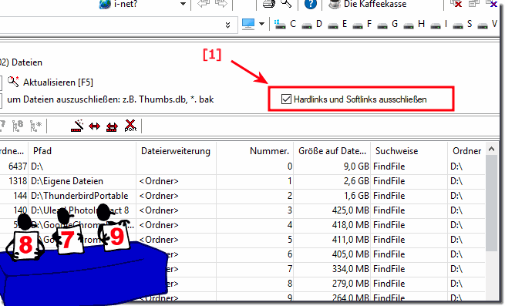Click <Ordner> cell in Eigene Dateien row
Screen dimensions: 505x306
[159, 181]
